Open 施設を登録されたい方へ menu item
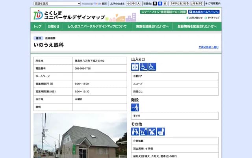The image size is (252, 158). [152, 26]
